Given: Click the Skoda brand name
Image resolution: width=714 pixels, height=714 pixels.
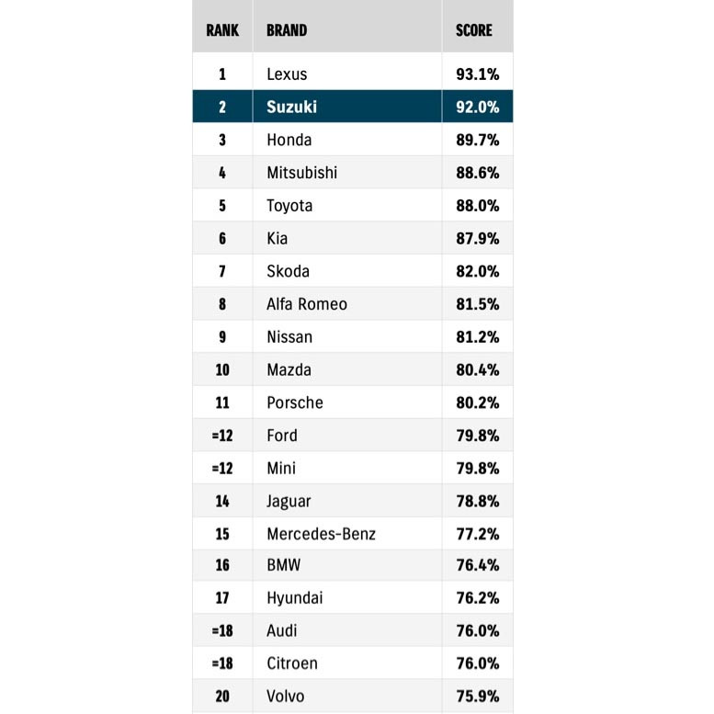Looking at the screenshot, I should (288, 271).
